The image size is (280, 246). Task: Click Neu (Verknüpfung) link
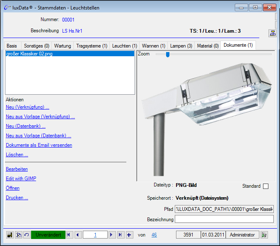coord(27,107)
